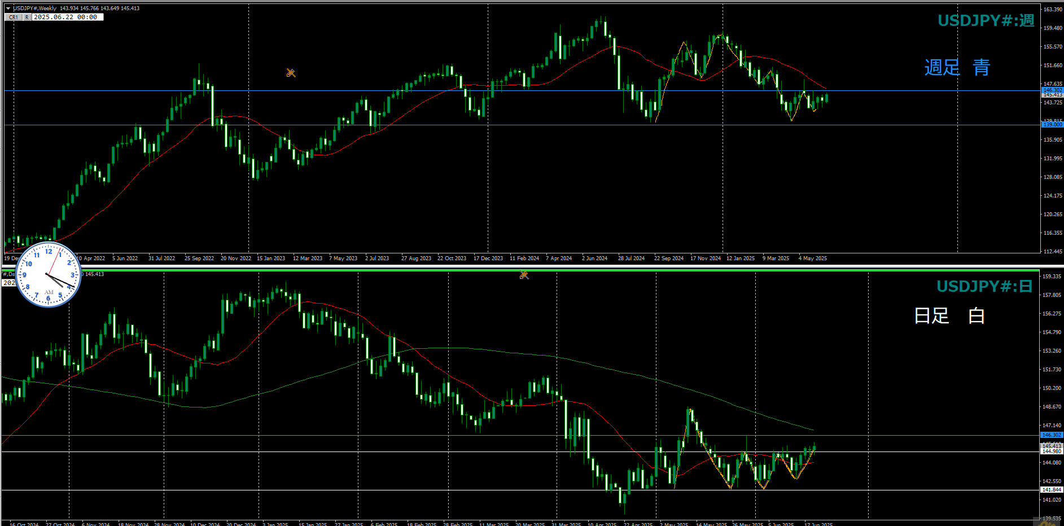Select the blue 146.302 price tag on weekly chart
1064x526 pixels.
1052,90
